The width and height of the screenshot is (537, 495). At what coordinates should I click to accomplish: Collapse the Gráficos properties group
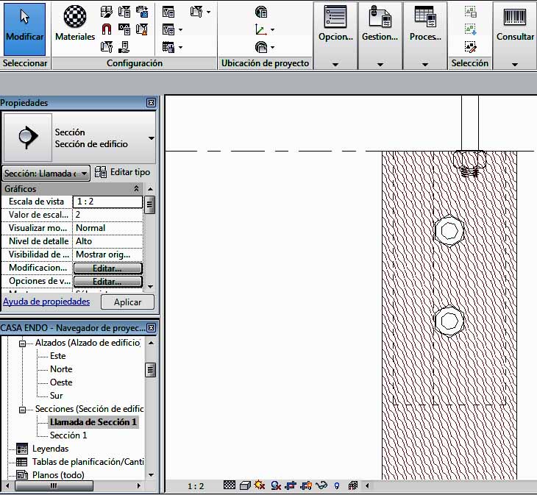(x=136, y=189)
